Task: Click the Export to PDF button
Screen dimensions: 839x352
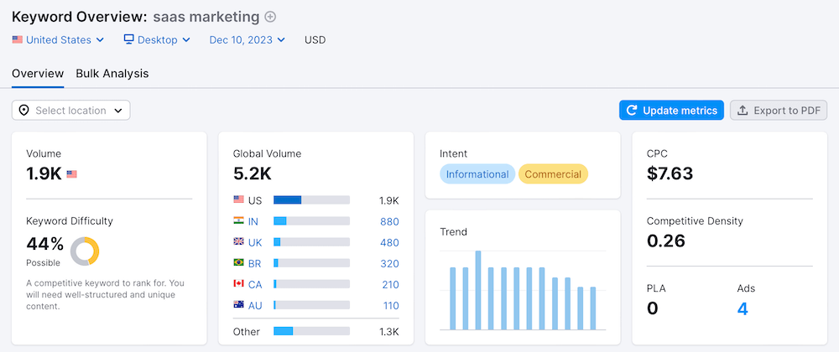Action: 779,110
